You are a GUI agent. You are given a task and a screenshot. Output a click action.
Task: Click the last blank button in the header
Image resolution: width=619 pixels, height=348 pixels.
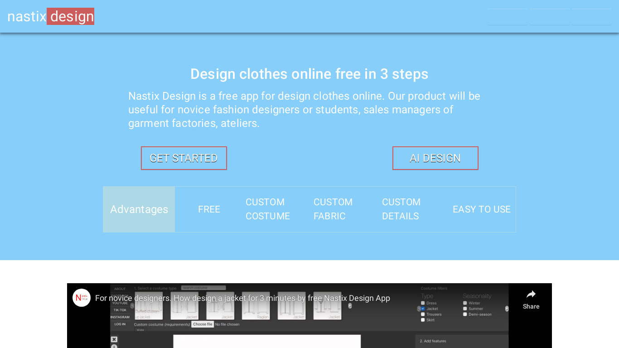coord(591,17)
